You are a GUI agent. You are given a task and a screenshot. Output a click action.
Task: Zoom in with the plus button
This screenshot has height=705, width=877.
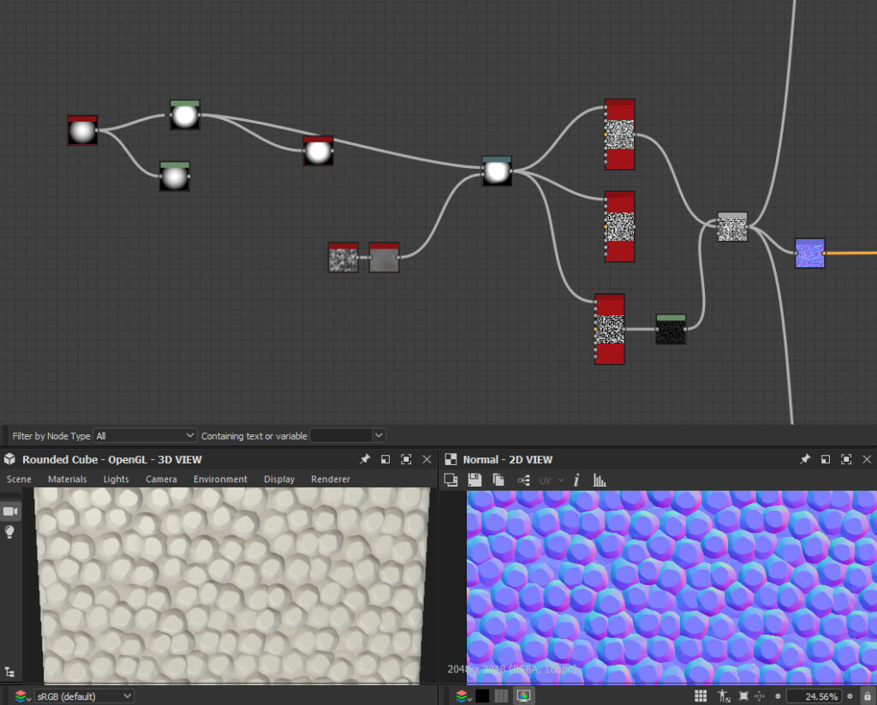click(850, 696)
